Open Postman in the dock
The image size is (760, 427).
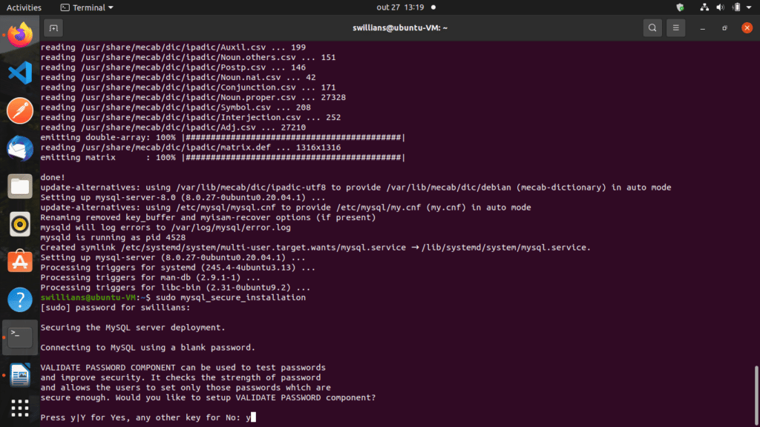[x=20, y=110]
